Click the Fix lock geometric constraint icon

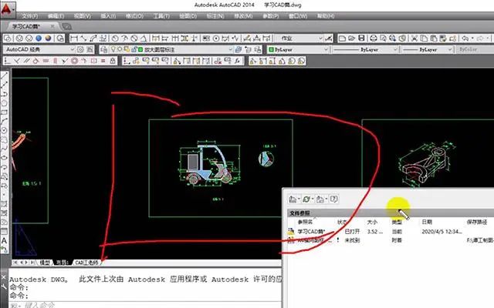pos(113,61)
